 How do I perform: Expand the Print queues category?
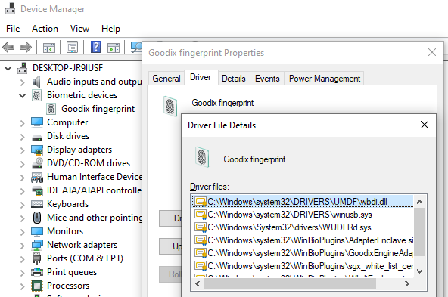22,273
